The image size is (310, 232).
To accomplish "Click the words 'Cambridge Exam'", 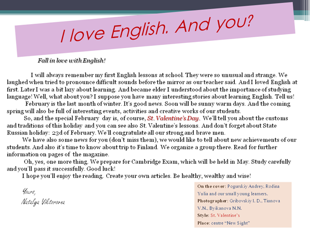I will pyautogui.click(x=155, y=162).
